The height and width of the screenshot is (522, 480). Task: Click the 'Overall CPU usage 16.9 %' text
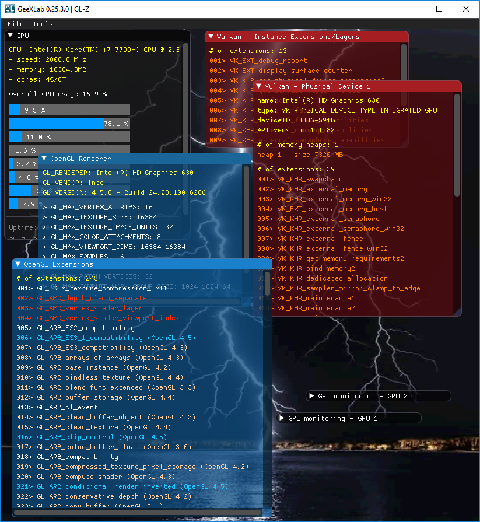(58, 94)
